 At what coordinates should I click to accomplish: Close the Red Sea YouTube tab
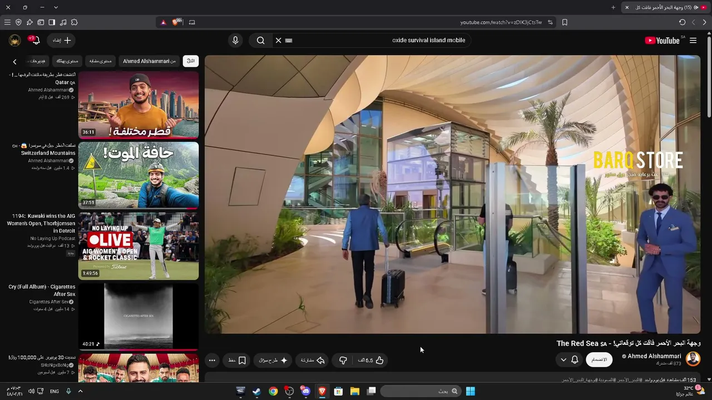click(627, 7)
